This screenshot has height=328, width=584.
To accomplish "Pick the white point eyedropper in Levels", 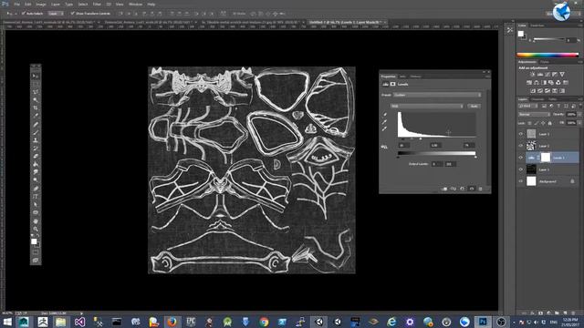I will [x=385, y=128].
